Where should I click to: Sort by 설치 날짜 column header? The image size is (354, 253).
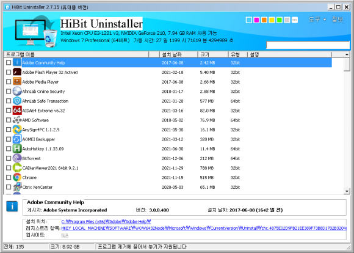tap(178, 54)
